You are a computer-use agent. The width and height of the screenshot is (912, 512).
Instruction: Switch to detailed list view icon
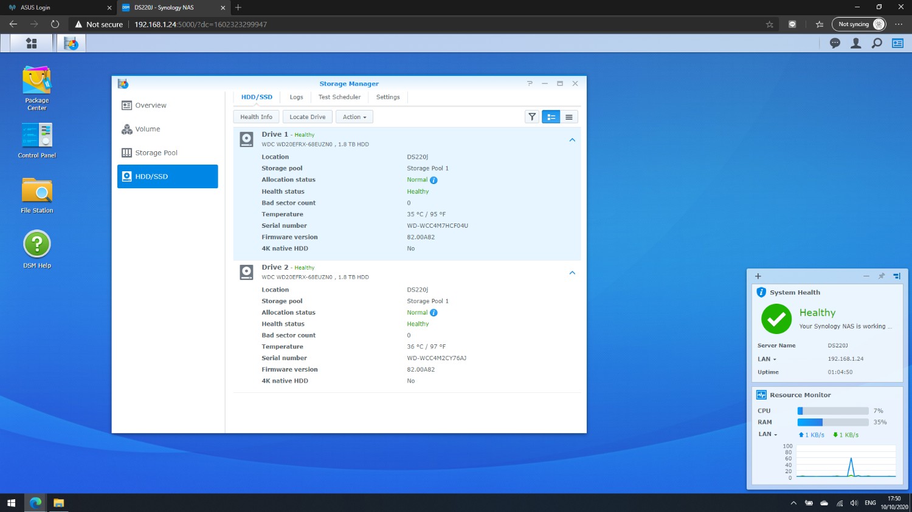[x=551, y=117]
